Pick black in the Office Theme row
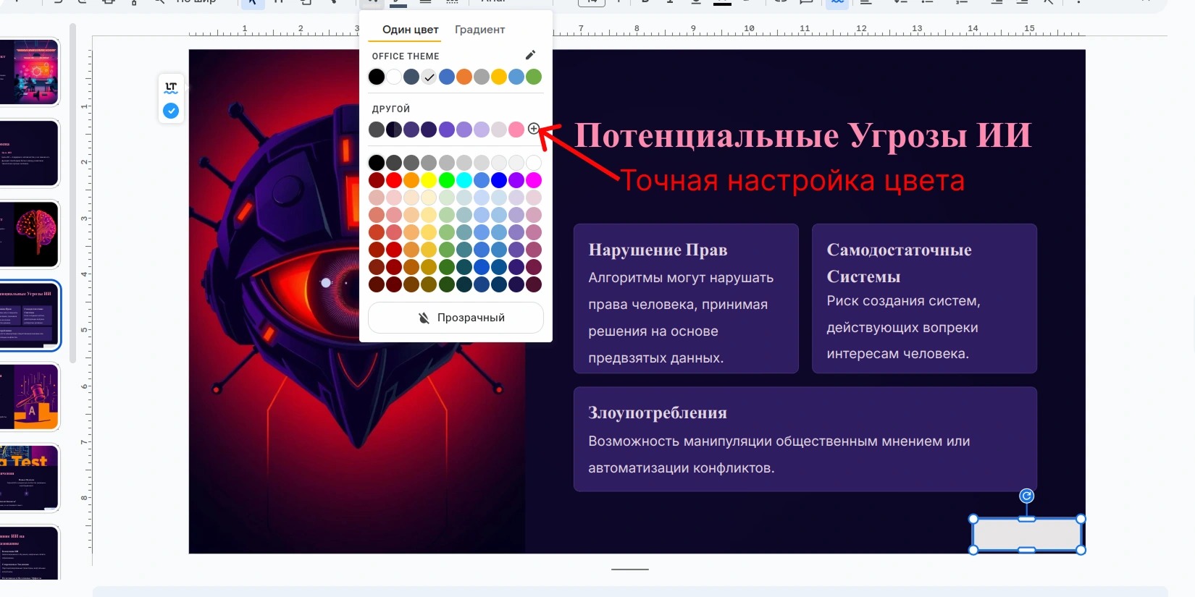The width and height of the screenshot is (1195, 597). (377, 77)
